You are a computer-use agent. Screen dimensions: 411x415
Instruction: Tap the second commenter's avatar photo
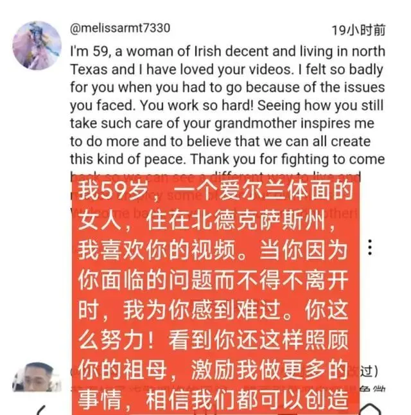tap(37, 377)
